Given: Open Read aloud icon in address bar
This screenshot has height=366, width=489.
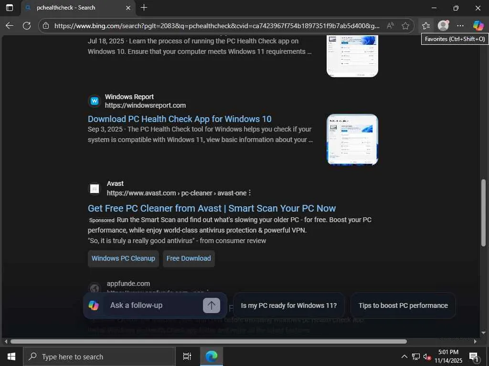Looking at the screenshot, I should [x=390, y=26].
